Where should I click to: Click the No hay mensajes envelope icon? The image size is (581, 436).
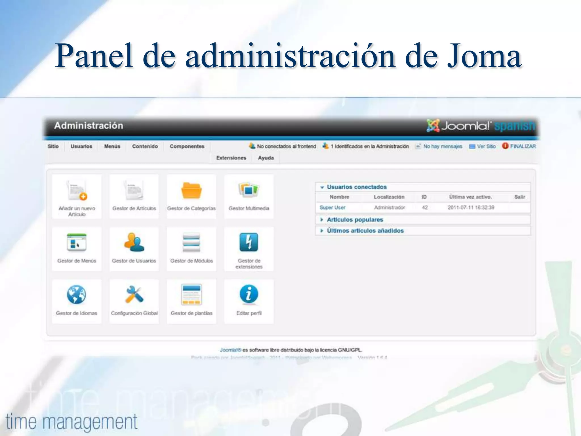pyautogui.click(x=418, y=146)
